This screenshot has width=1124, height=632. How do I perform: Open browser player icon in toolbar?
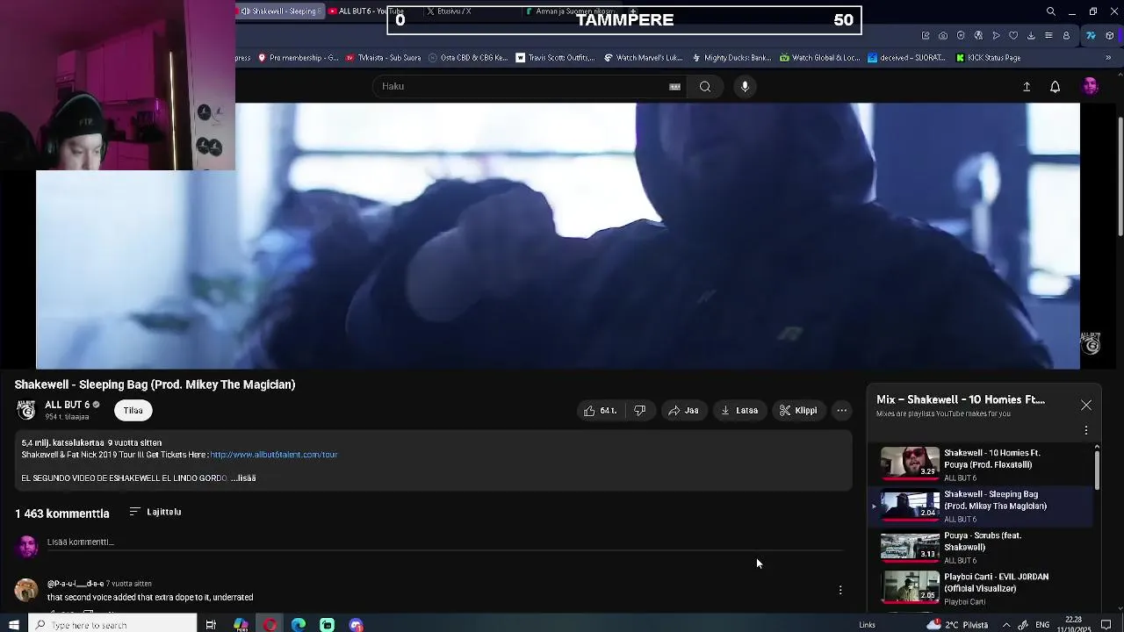click(x=996, y=36)
